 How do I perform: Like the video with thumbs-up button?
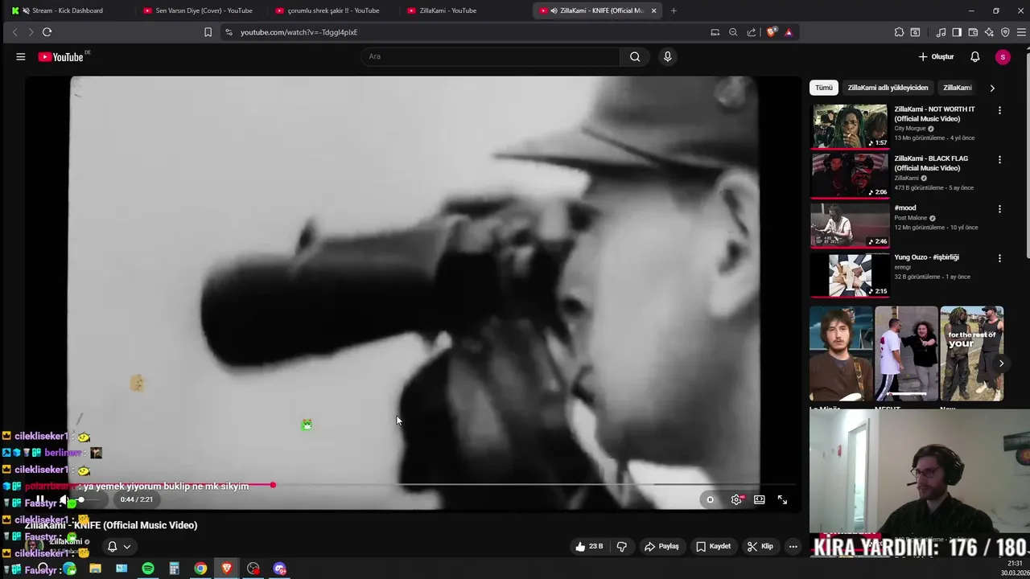[589, 546]
